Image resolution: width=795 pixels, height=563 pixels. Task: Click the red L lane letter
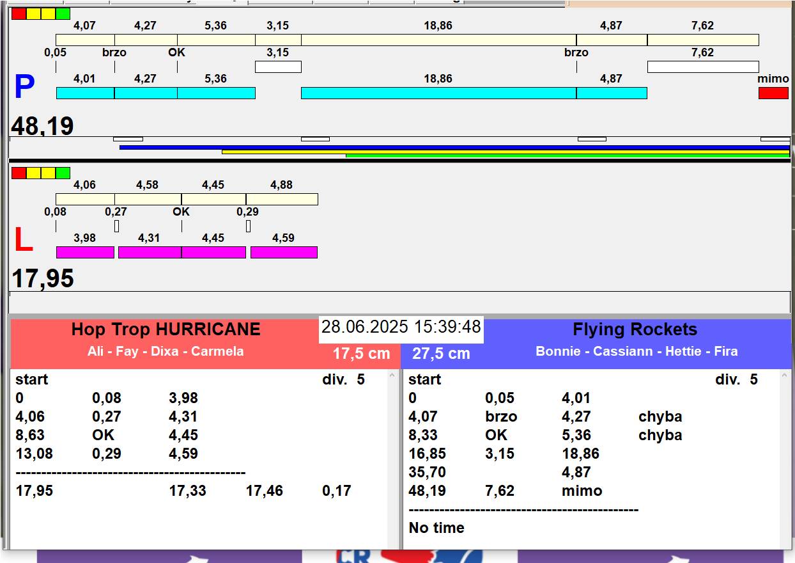click(23, 241)
